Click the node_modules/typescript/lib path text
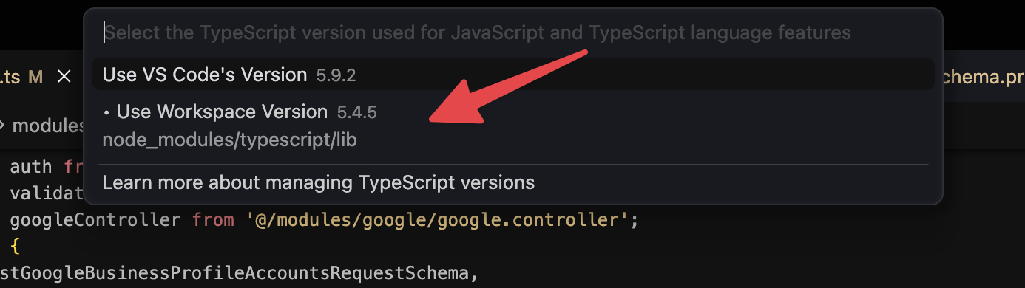The width and height of the screenshot is (1025, 288). click(229, 140)
